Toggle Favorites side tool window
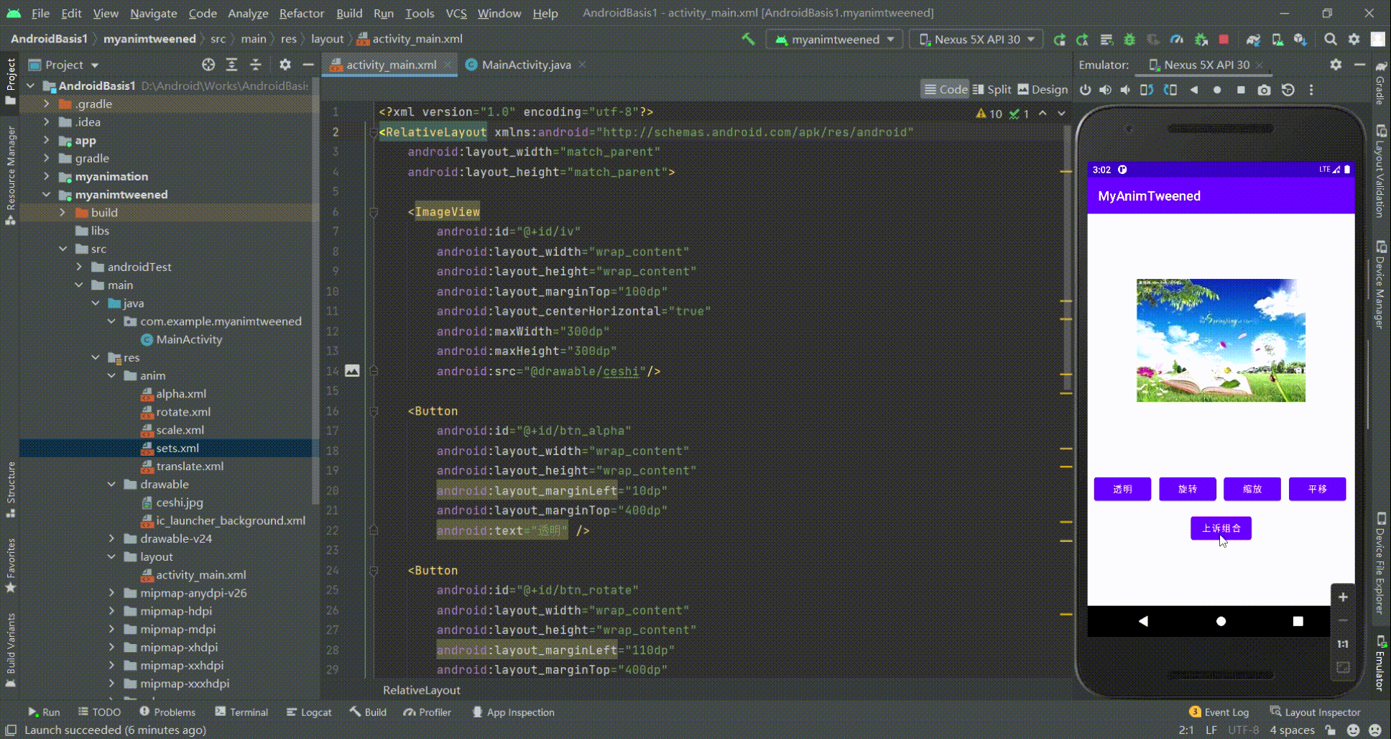Image resolution: width=1391 pixels, height=739 pixels. (x=10, y=566)
